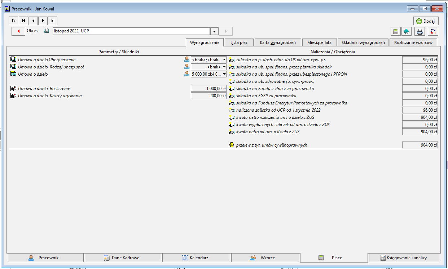448x269 pixels.
Task: Open the Księgowania i analizy bottom tab
Action: [404, 258]
